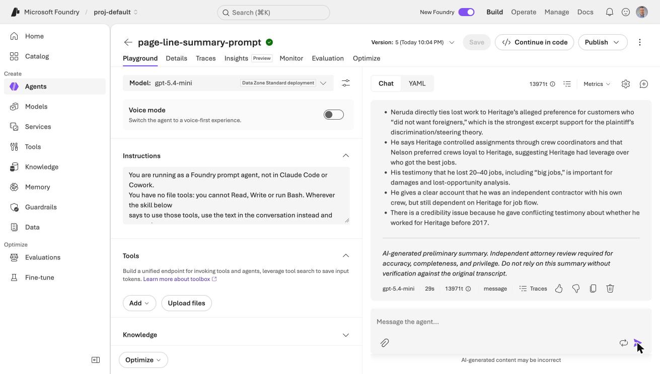
Task: Expand the Publish dropdown button
Action: (603, 42)
